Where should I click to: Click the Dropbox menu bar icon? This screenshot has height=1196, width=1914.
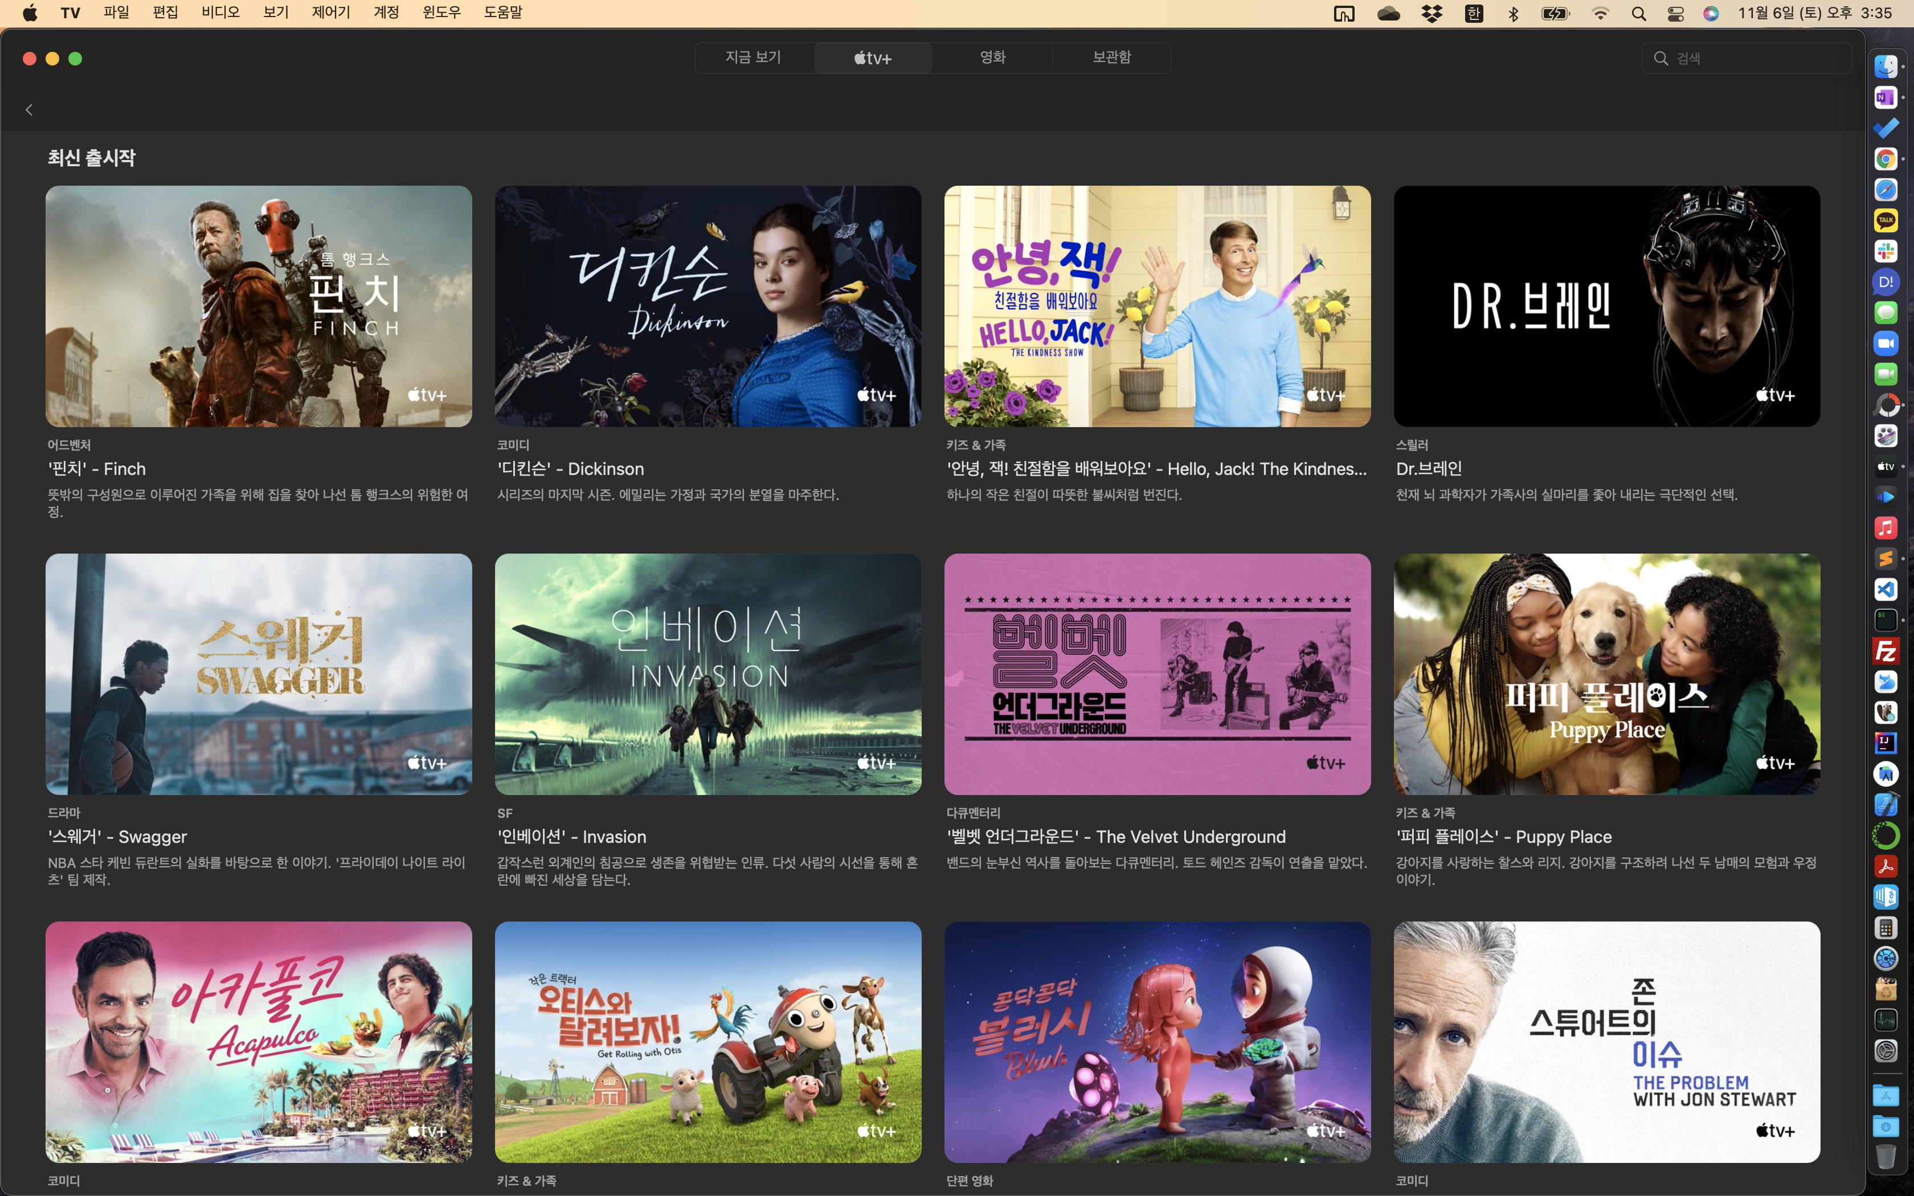[1432, 14]
